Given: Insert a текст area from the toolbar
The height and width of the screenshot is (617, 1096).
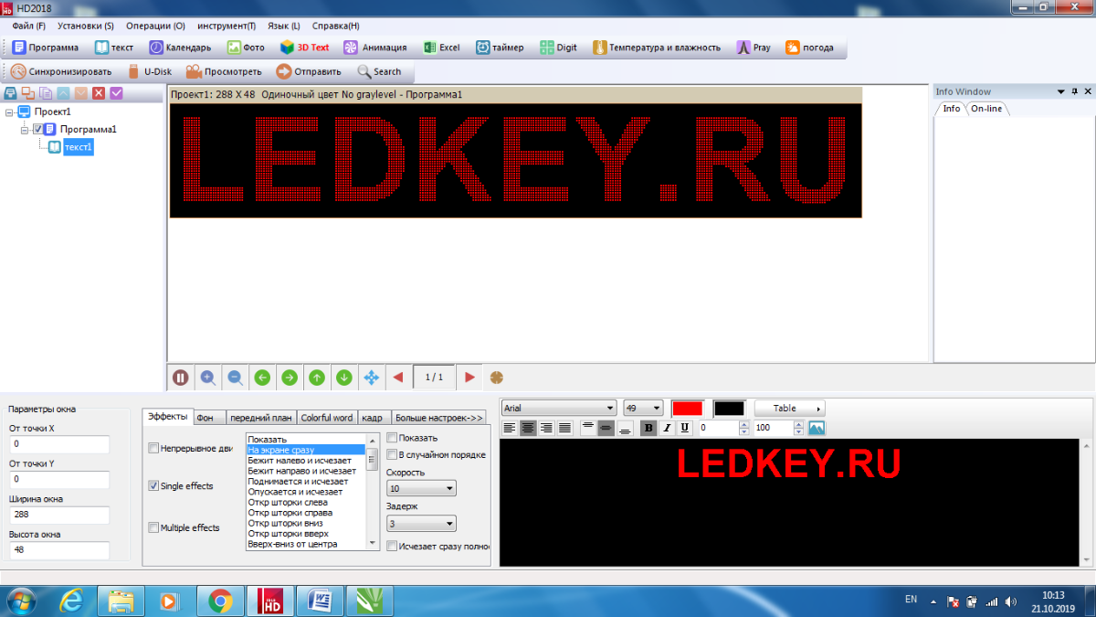Looking at the screenshot, I should (x=114, y=48).
